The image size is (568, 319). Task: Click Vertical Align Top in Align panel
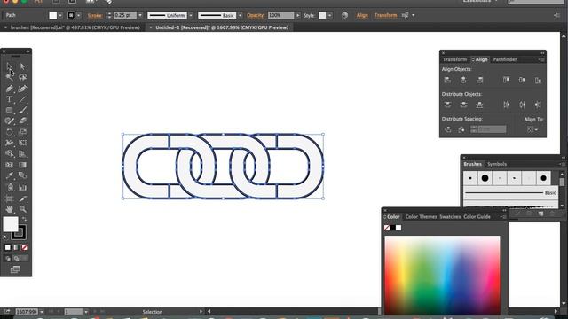506,80
